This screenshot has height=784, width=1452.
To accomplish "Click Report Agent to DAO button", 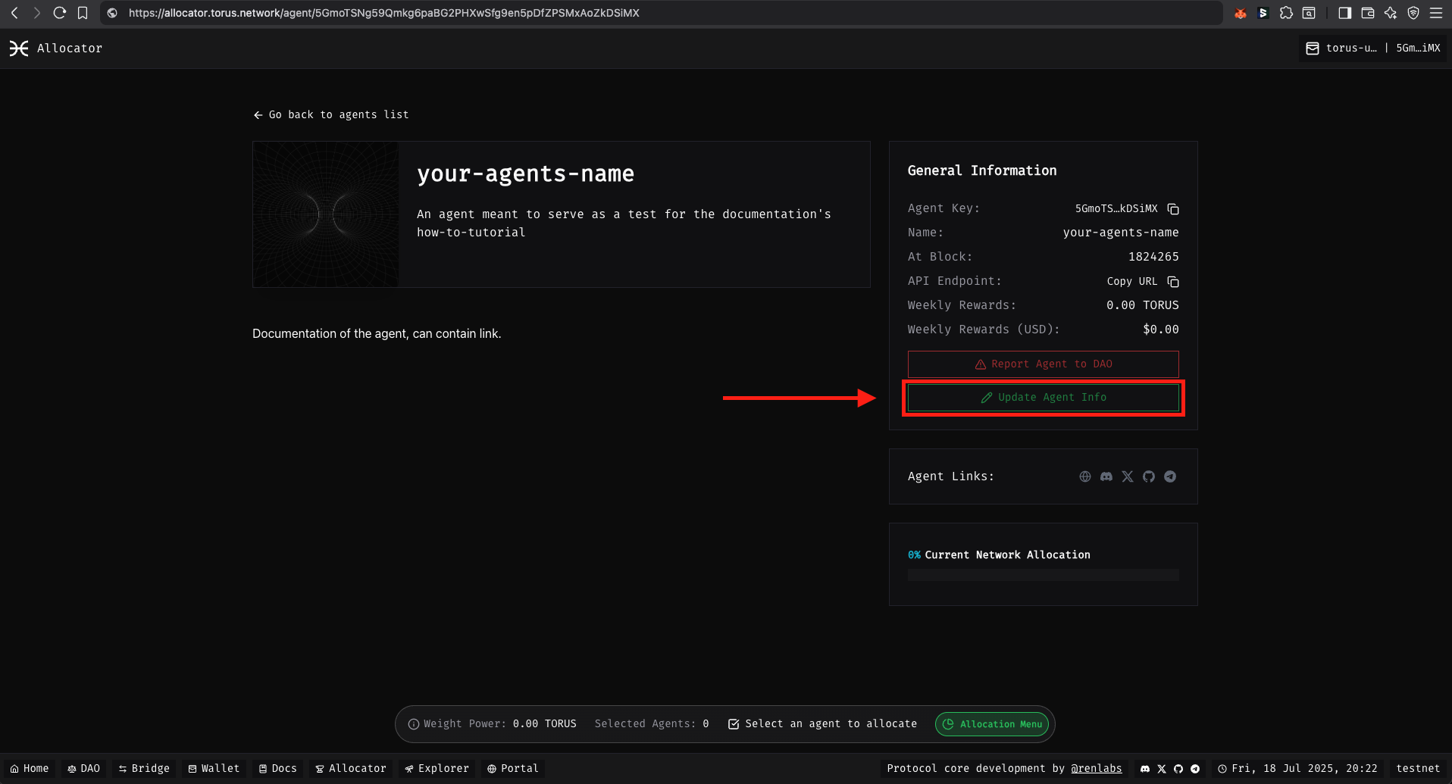I will (1044, 364).
